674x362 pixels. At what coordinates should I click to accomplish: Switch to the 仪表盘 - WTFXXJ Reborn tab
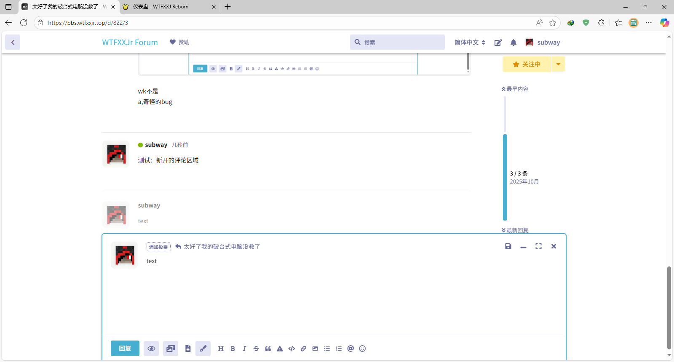(160, 7)
